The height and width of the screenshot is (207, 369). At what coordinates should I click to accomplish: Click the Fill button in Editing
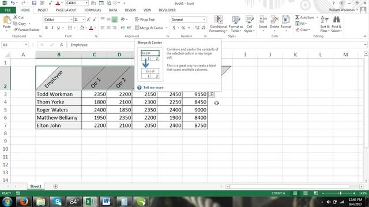pyautogui.click(x=301, y=24)
